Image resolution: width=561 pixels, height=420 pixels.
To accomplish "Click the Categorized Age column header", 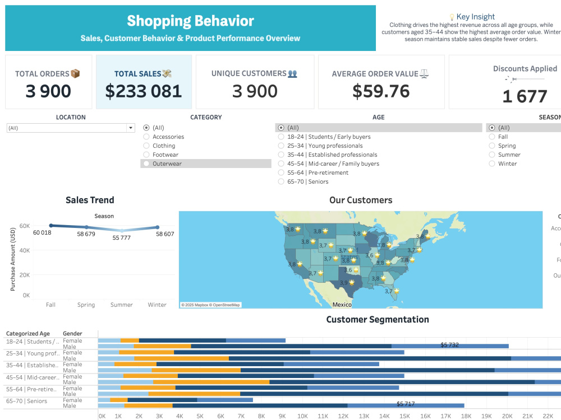I will (28, 333).
